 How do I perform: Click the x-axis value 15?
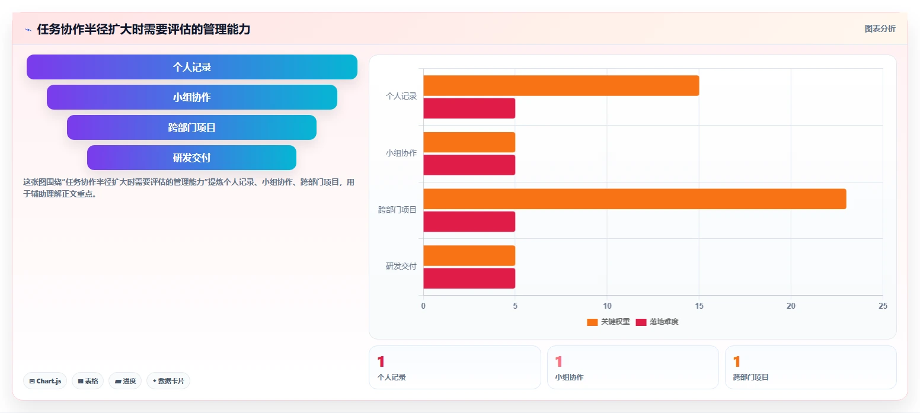pos(699,306)
